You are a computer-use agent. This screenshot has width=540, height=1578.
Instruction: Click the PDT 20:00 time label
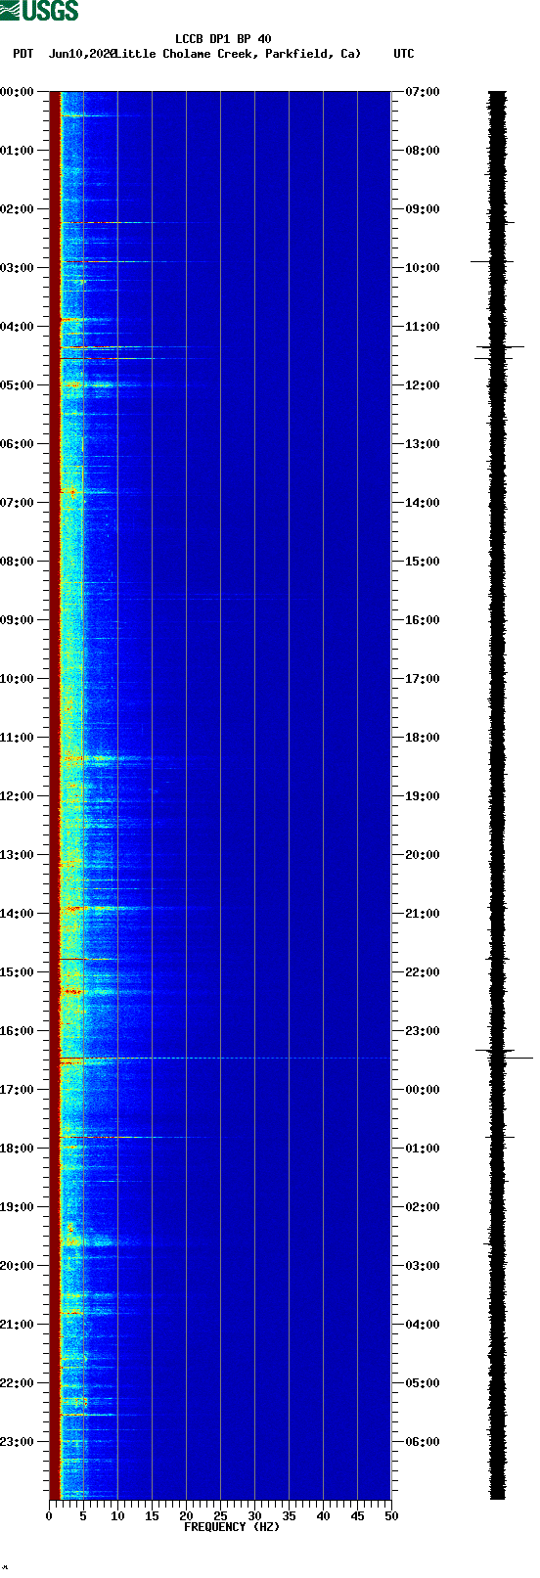pos(18,1266)
